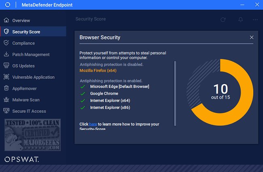Select the Google Chrome entry

pyautogui.click(x=104, y=94)
